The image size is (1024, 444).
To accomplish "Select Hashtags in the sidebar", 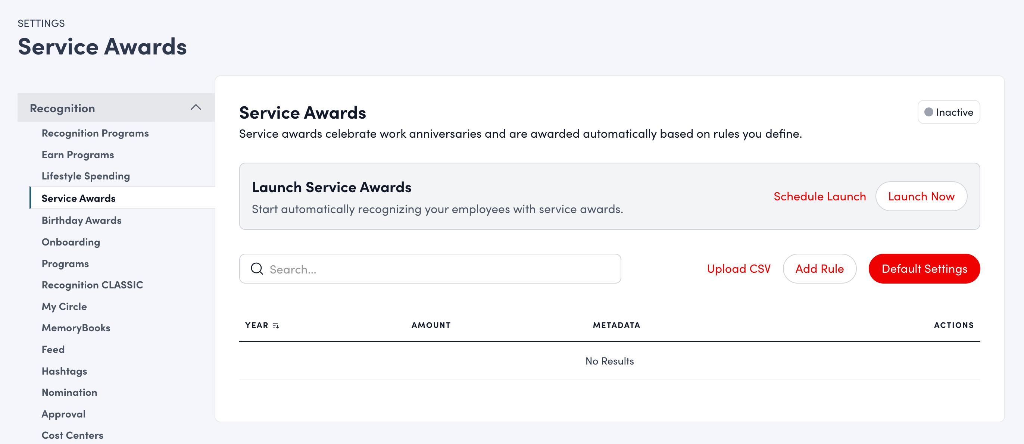I will coord(65,371).
